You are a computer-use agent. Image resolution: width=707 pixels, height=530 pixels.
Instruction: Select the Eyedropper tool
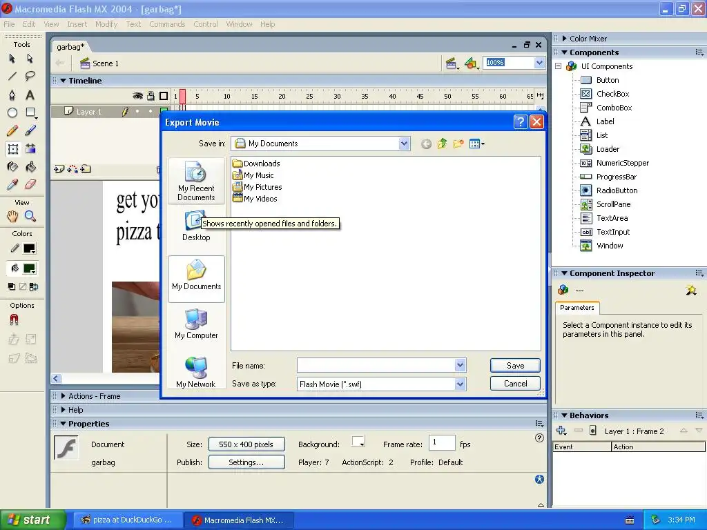[x=12, y=184]
